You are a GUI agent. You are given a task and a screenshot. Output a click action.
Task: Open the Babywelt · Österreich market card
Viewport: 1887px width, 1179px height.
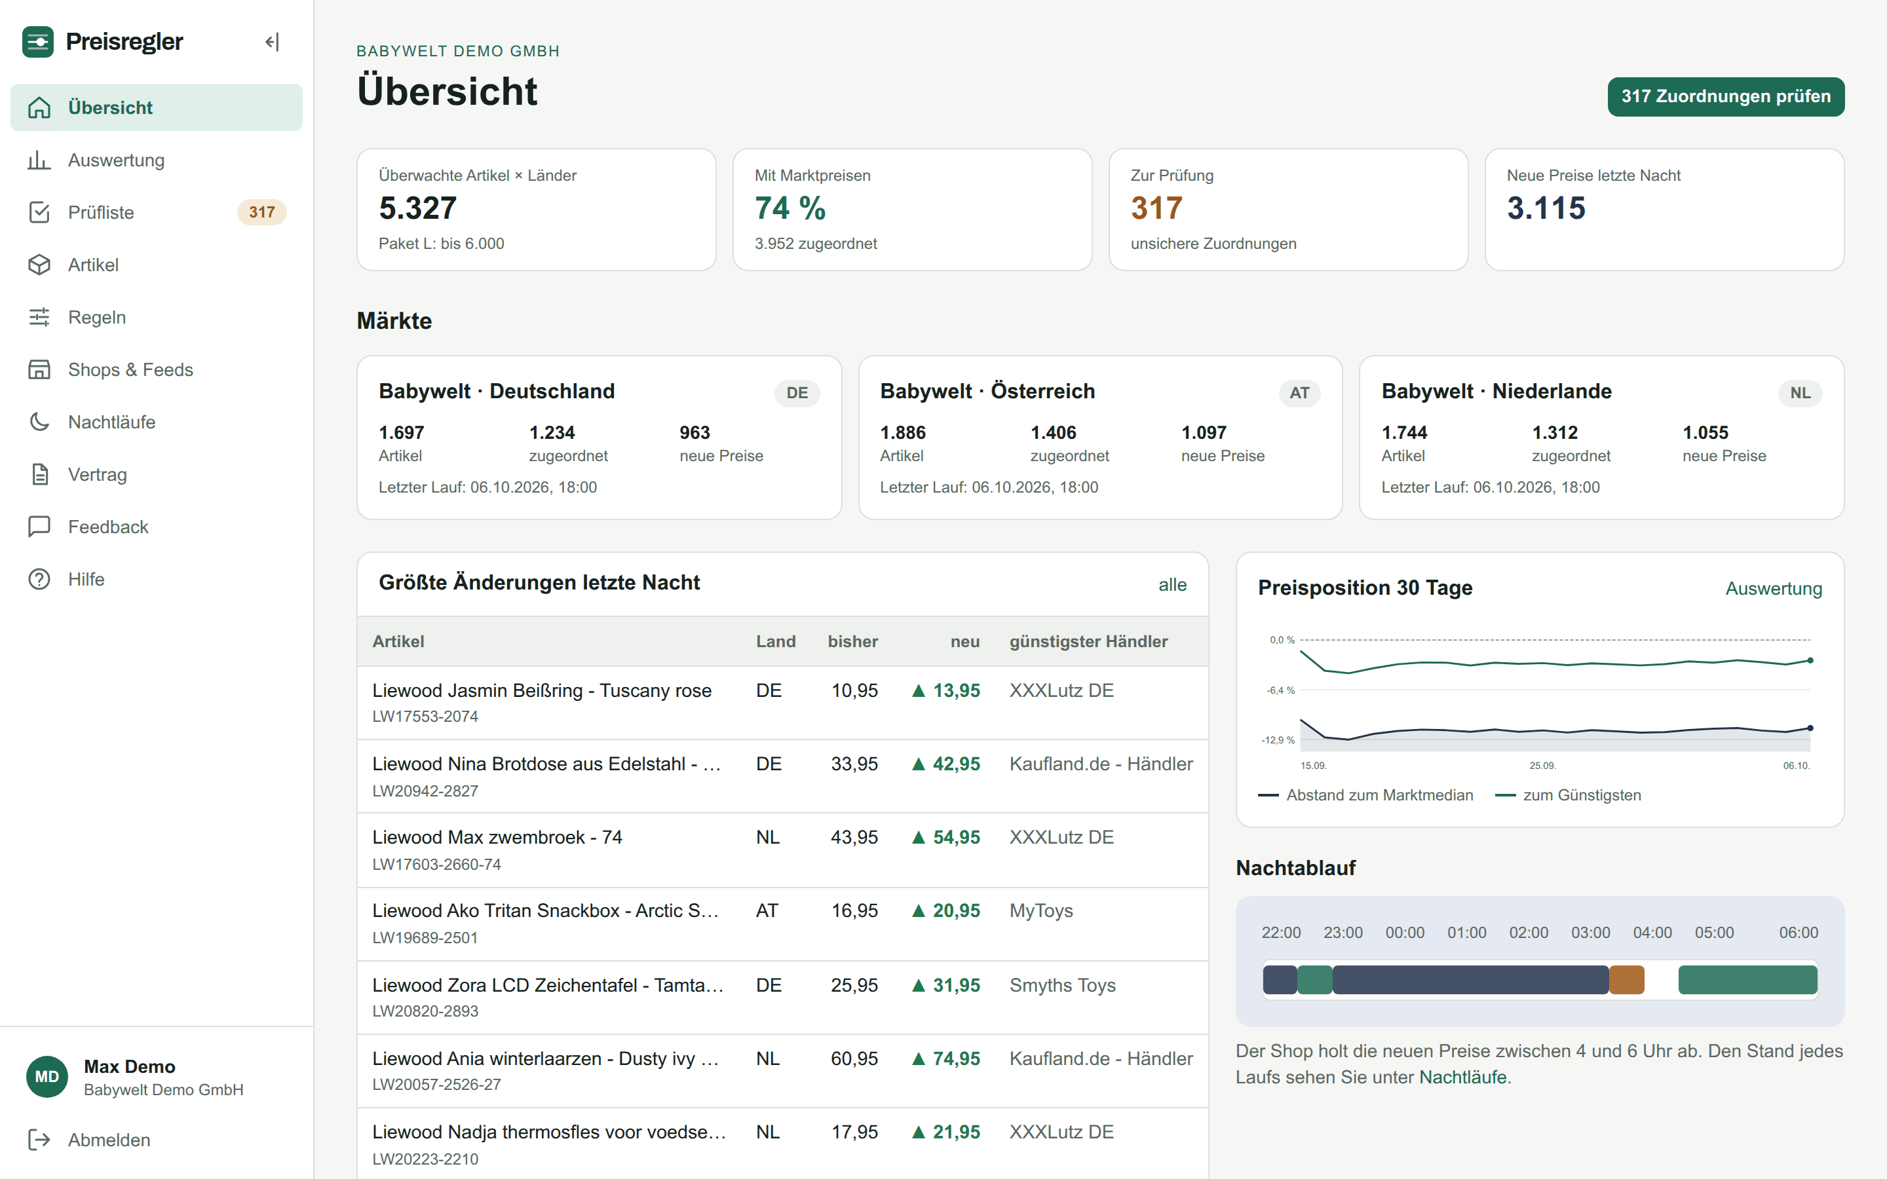[1100, 438]
